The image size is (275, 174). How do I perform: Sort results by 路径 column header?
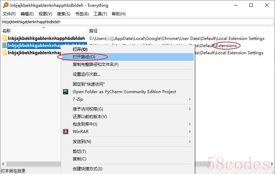click(93, 31)
